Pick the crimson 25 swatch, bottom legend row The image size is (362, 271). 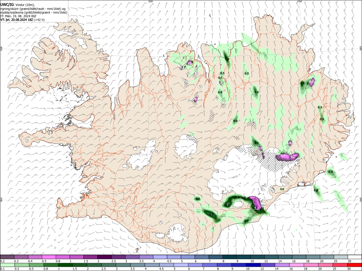[x=340, y=265]
